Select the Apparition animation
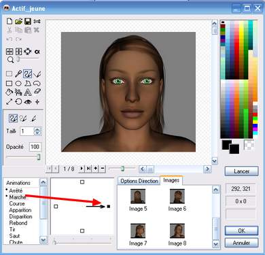The height and width of the screenshot is (255, 265). pyautogui.click(x=20, y=210)
